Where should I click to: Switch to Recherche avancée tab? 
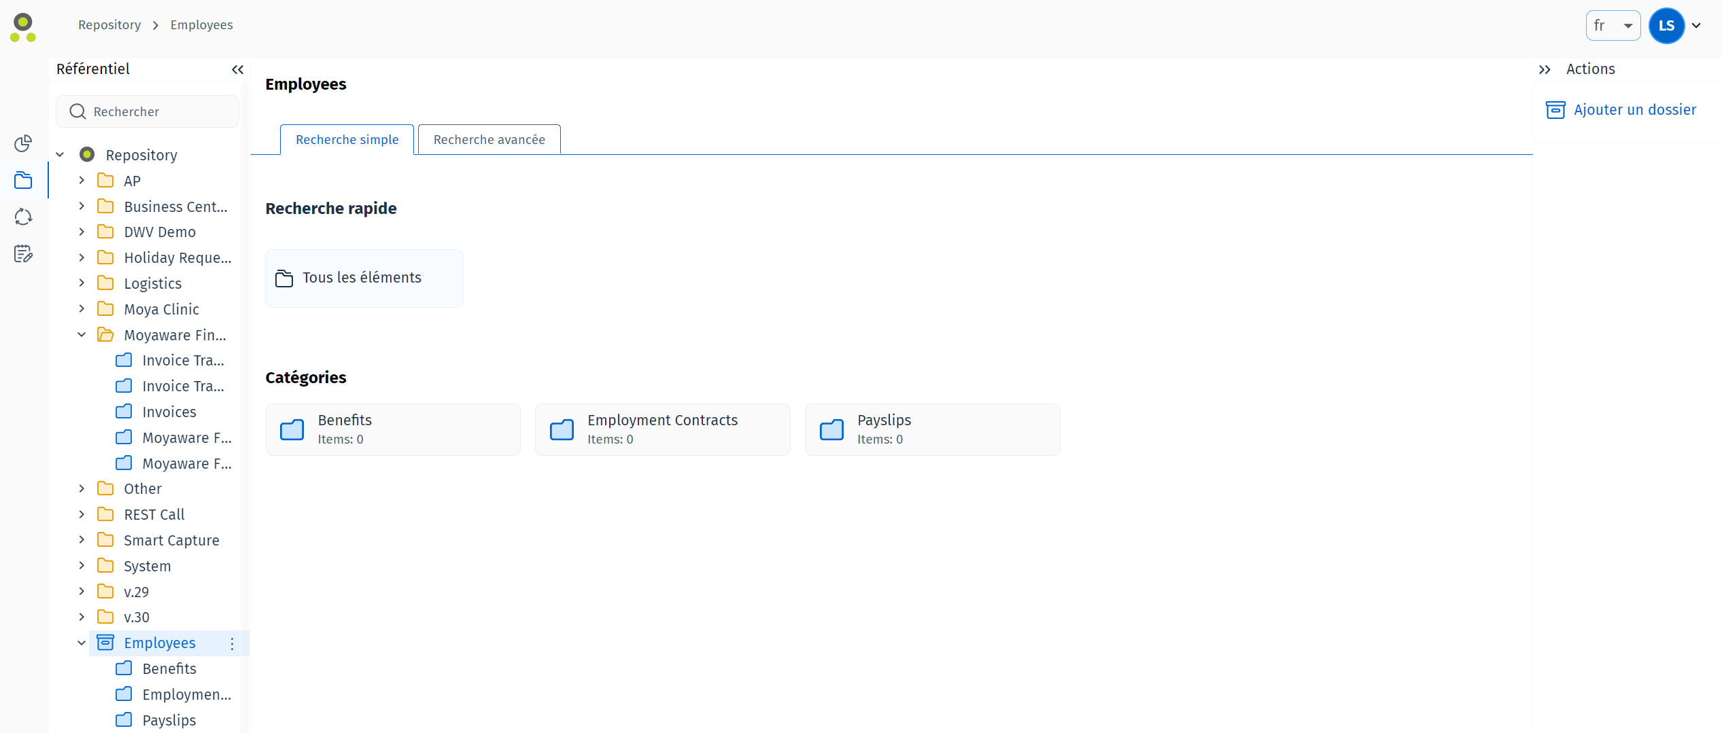pyautogui.click(x=489, y=139)
